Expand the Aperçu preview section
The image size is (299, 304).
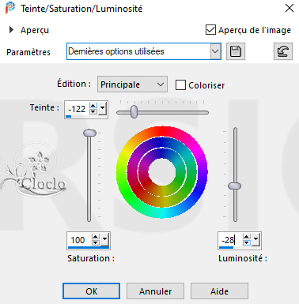point(11,29)
